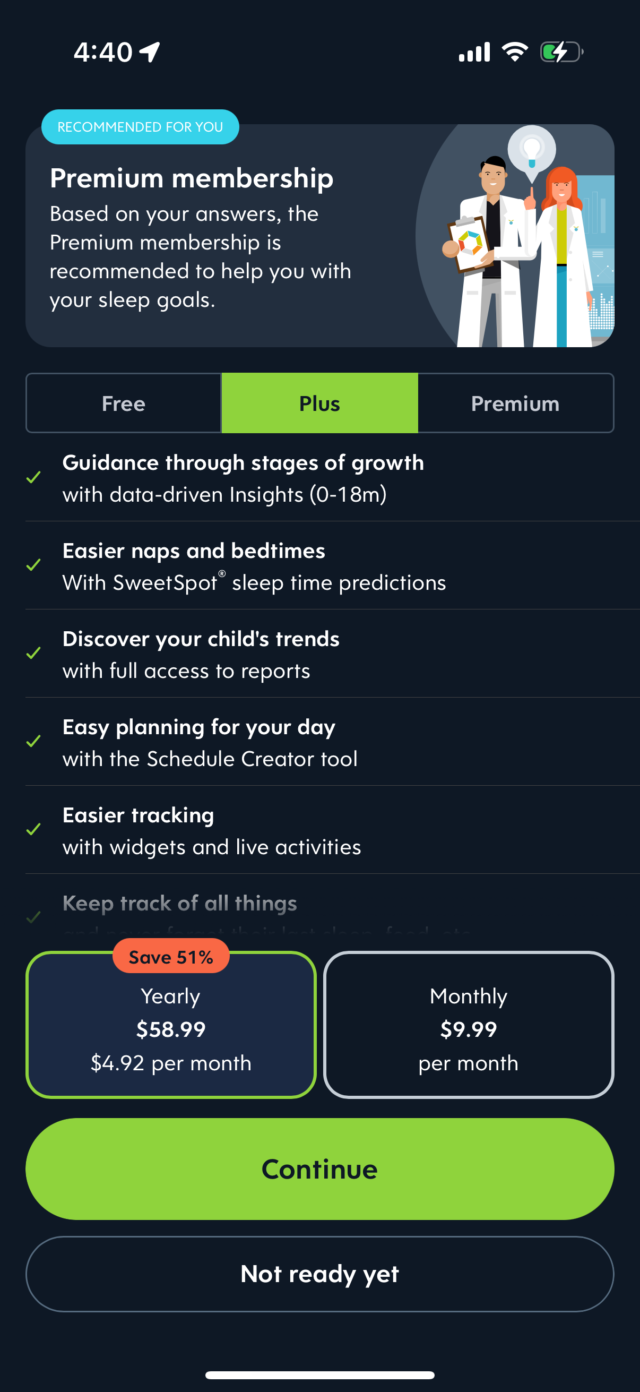
Task: Tap the lightbulb icon in the illustration
Action: [533, 150]
